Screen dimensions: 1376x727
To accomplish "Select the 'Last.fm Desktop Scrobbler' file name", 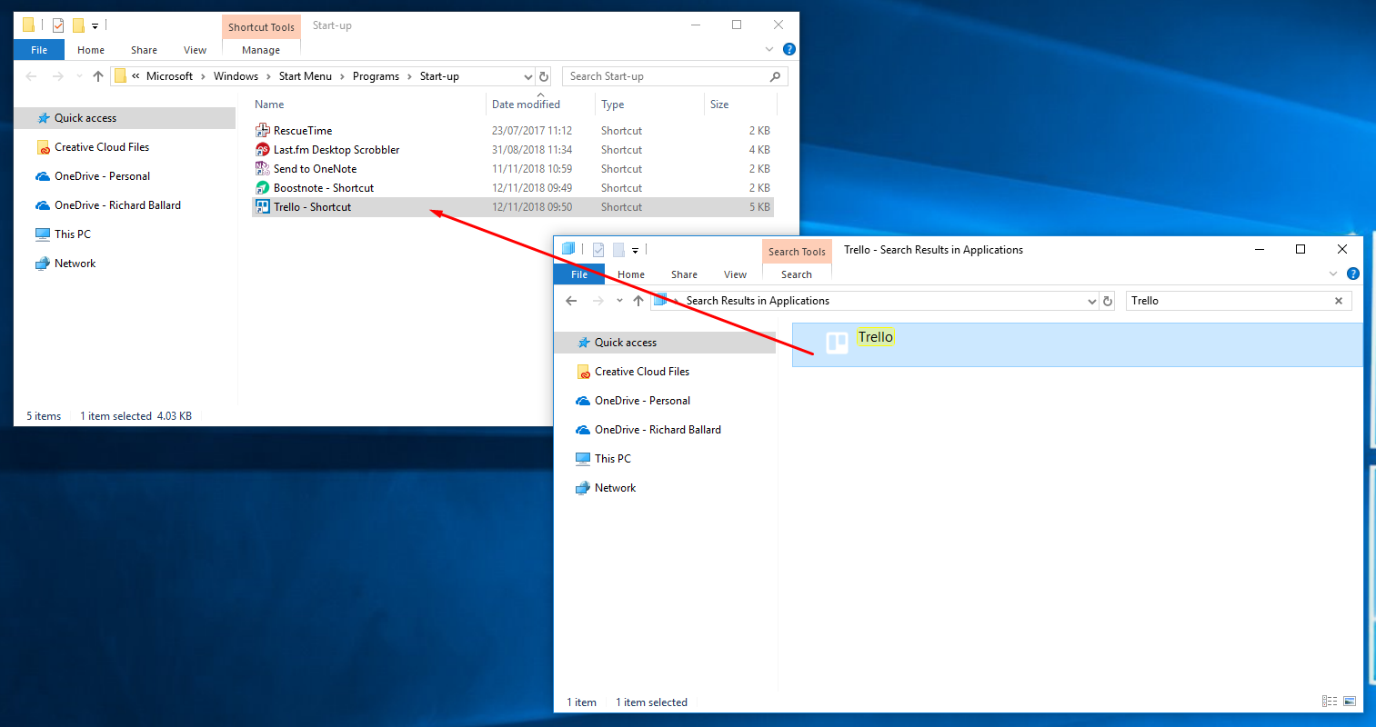I will 336,150.
